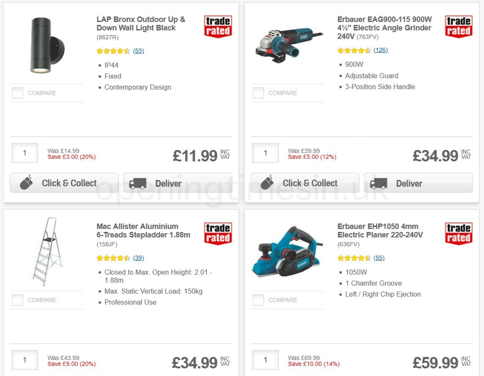
Task: Open the (55) reviews link for the planer
Action: coord(379,257)
